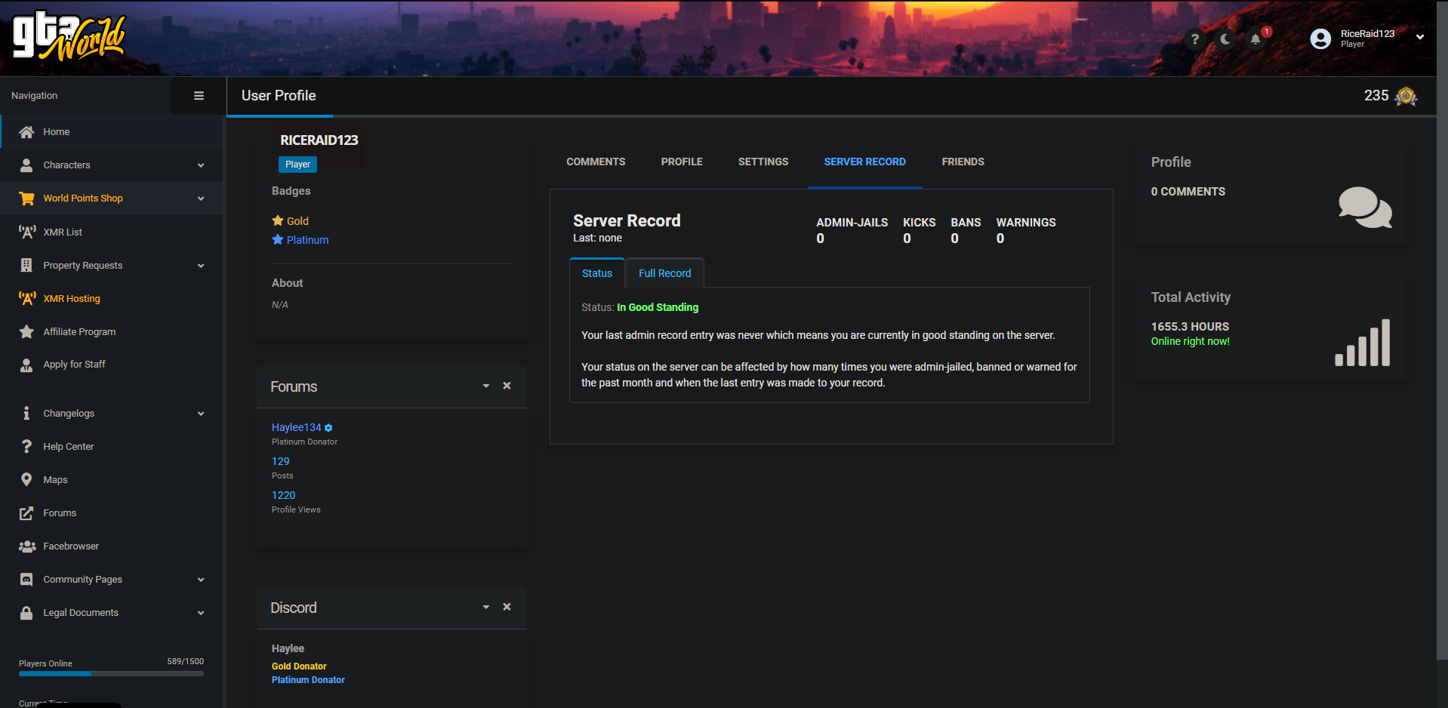Screen dimensions: 1448x708
Task: Click the notification bell icon
Action: 1255,39
